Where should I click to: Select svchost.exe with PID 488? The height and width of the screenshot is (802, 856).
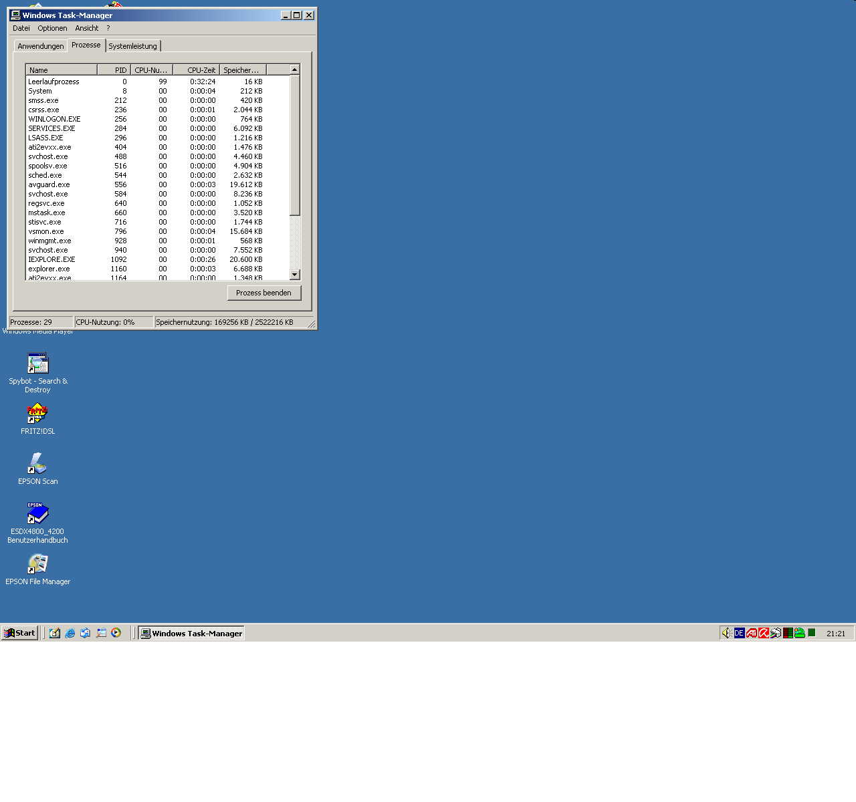coord(157,156)
